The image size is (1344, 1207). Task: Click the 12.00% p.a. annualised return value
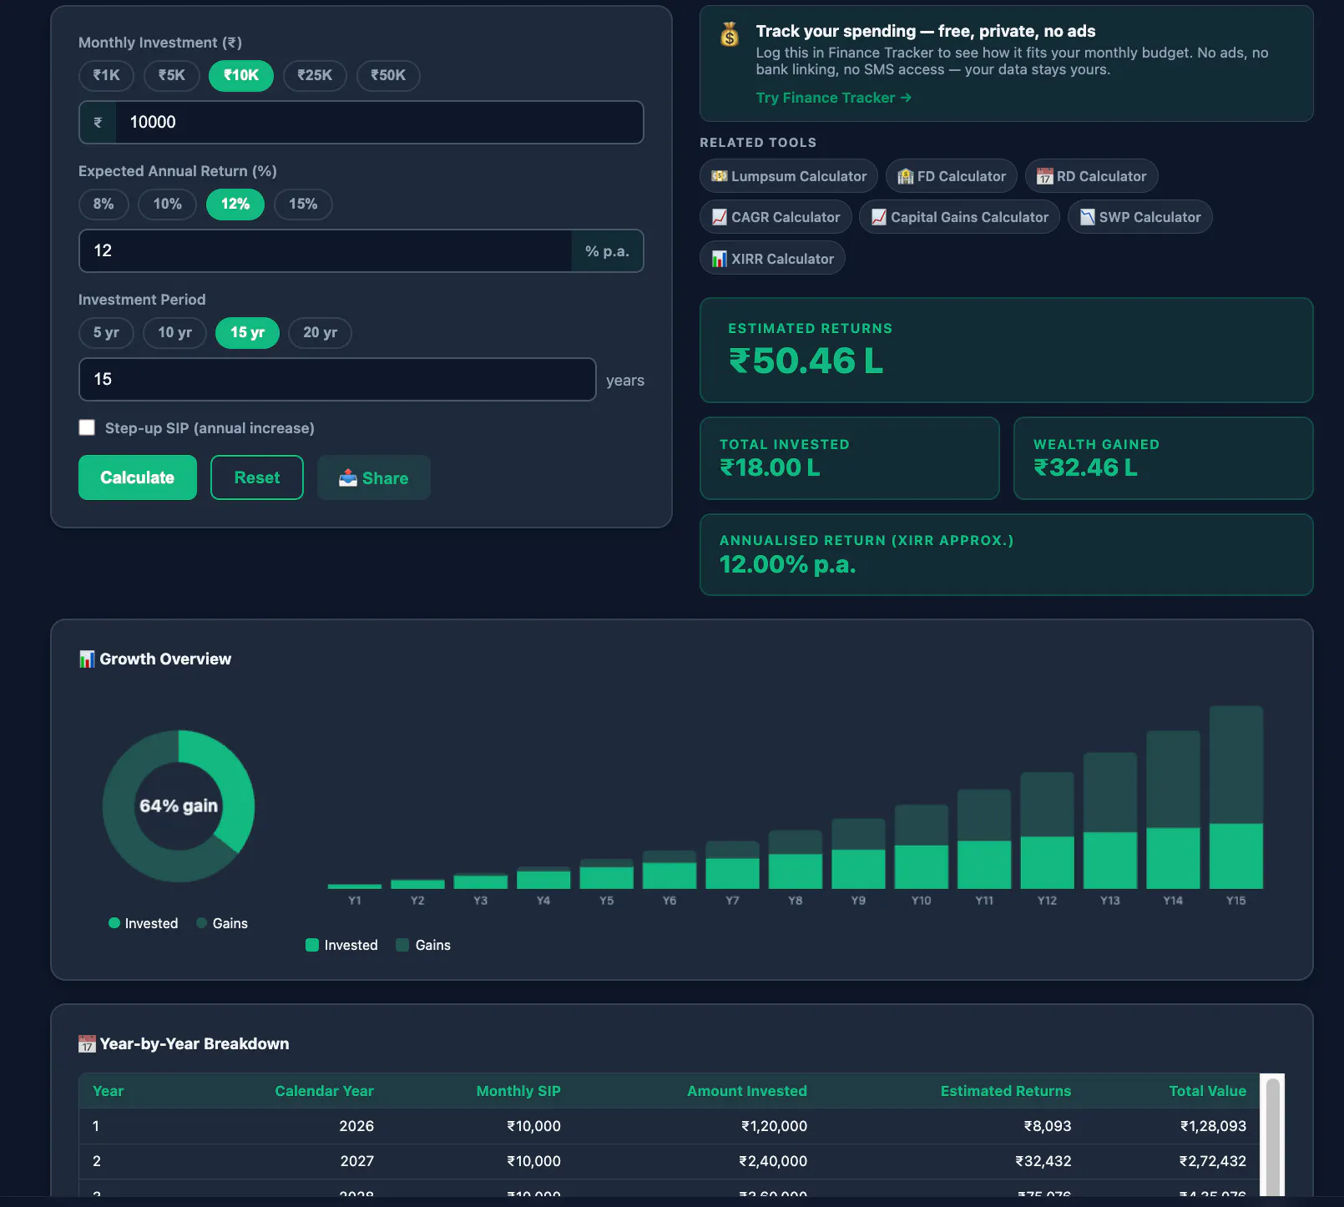pos(788,565)
